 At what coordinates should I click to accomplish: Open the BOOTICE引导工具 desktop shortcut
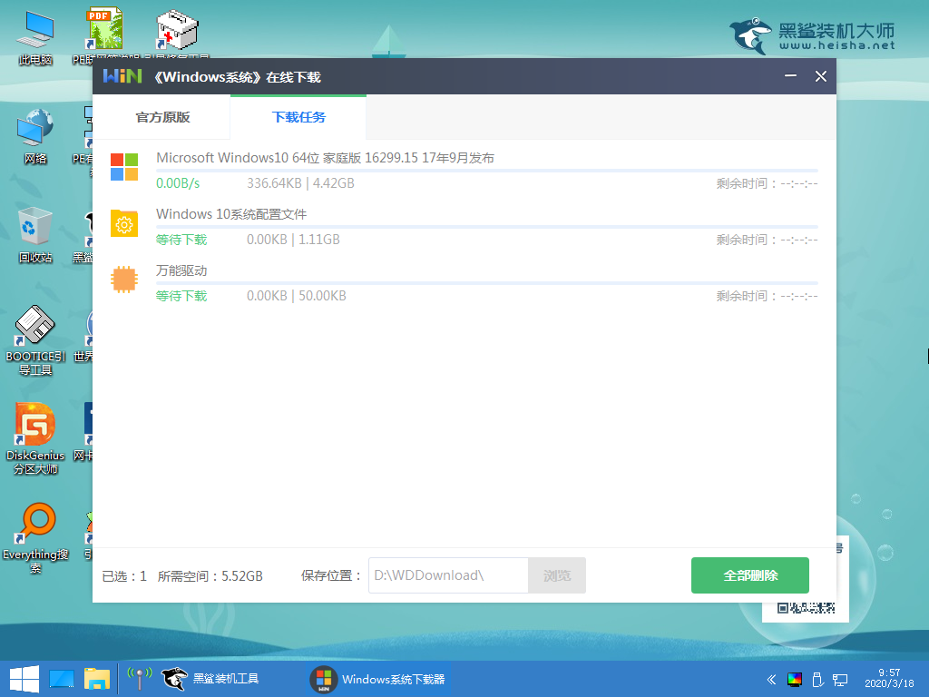[35, 341]
